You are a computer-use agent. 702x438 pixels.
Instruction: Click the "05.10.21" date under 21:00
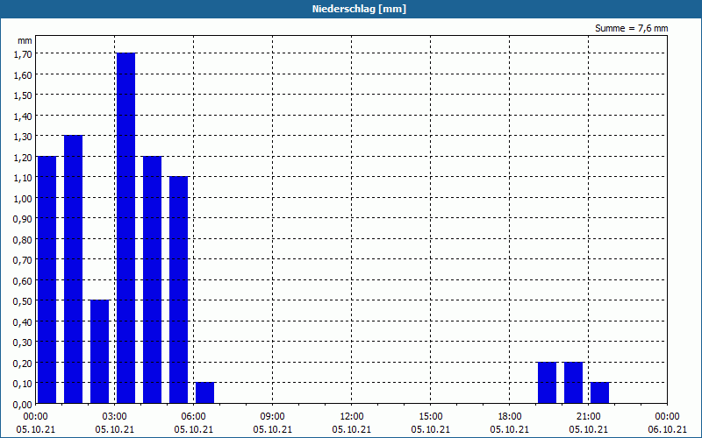588,429
